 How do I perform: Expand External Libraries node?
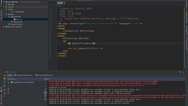(4, 27)
